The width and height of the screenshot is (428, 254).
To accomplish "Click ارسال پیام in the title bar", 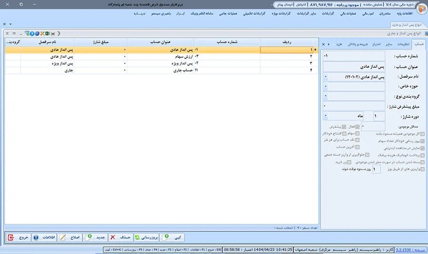I will (x=285, y=5).
